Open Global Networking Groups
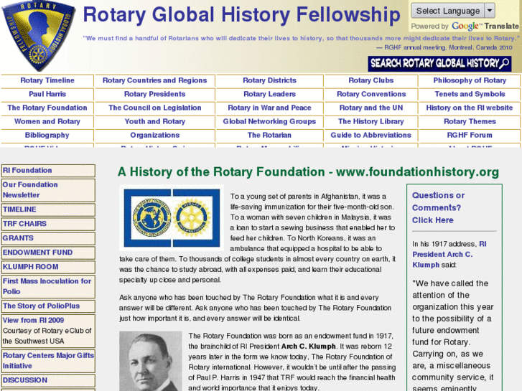This screenshot has height=391, width=522. [x=269, y=121]
